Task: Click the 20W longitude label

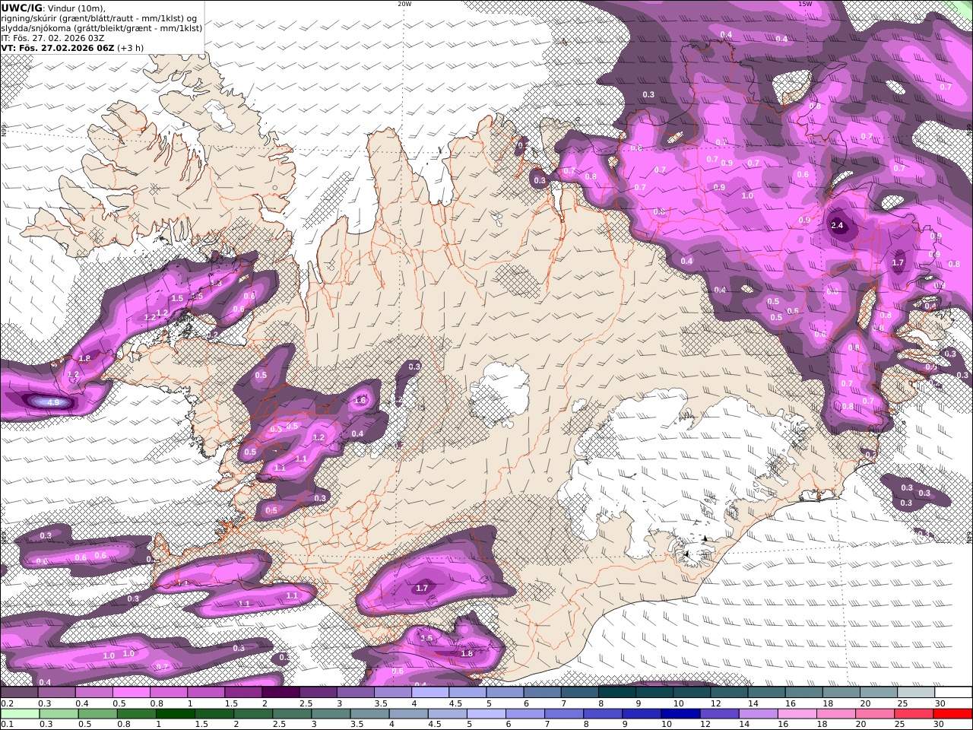Action: [x=404, y=4]
